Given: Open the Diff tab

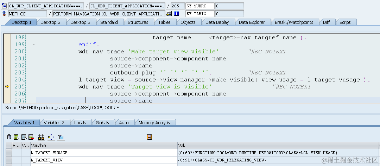Looking at the screenshot, I should click(326, 22).
